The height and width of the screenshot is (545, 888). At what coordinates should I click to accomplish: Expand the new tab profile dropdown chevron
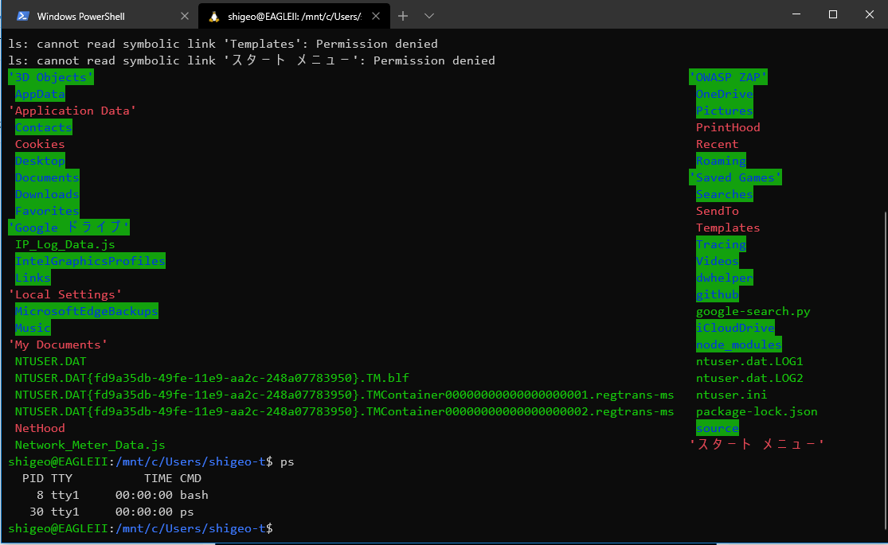(x=429, y=16)
